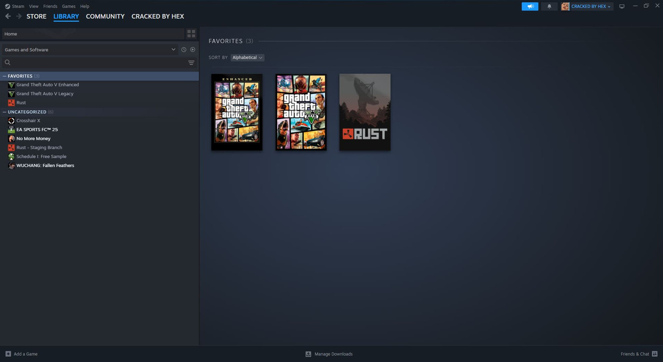Click the Grand Theft Auto V Enhanced icon
663x362 pixels.
(11, 85)
